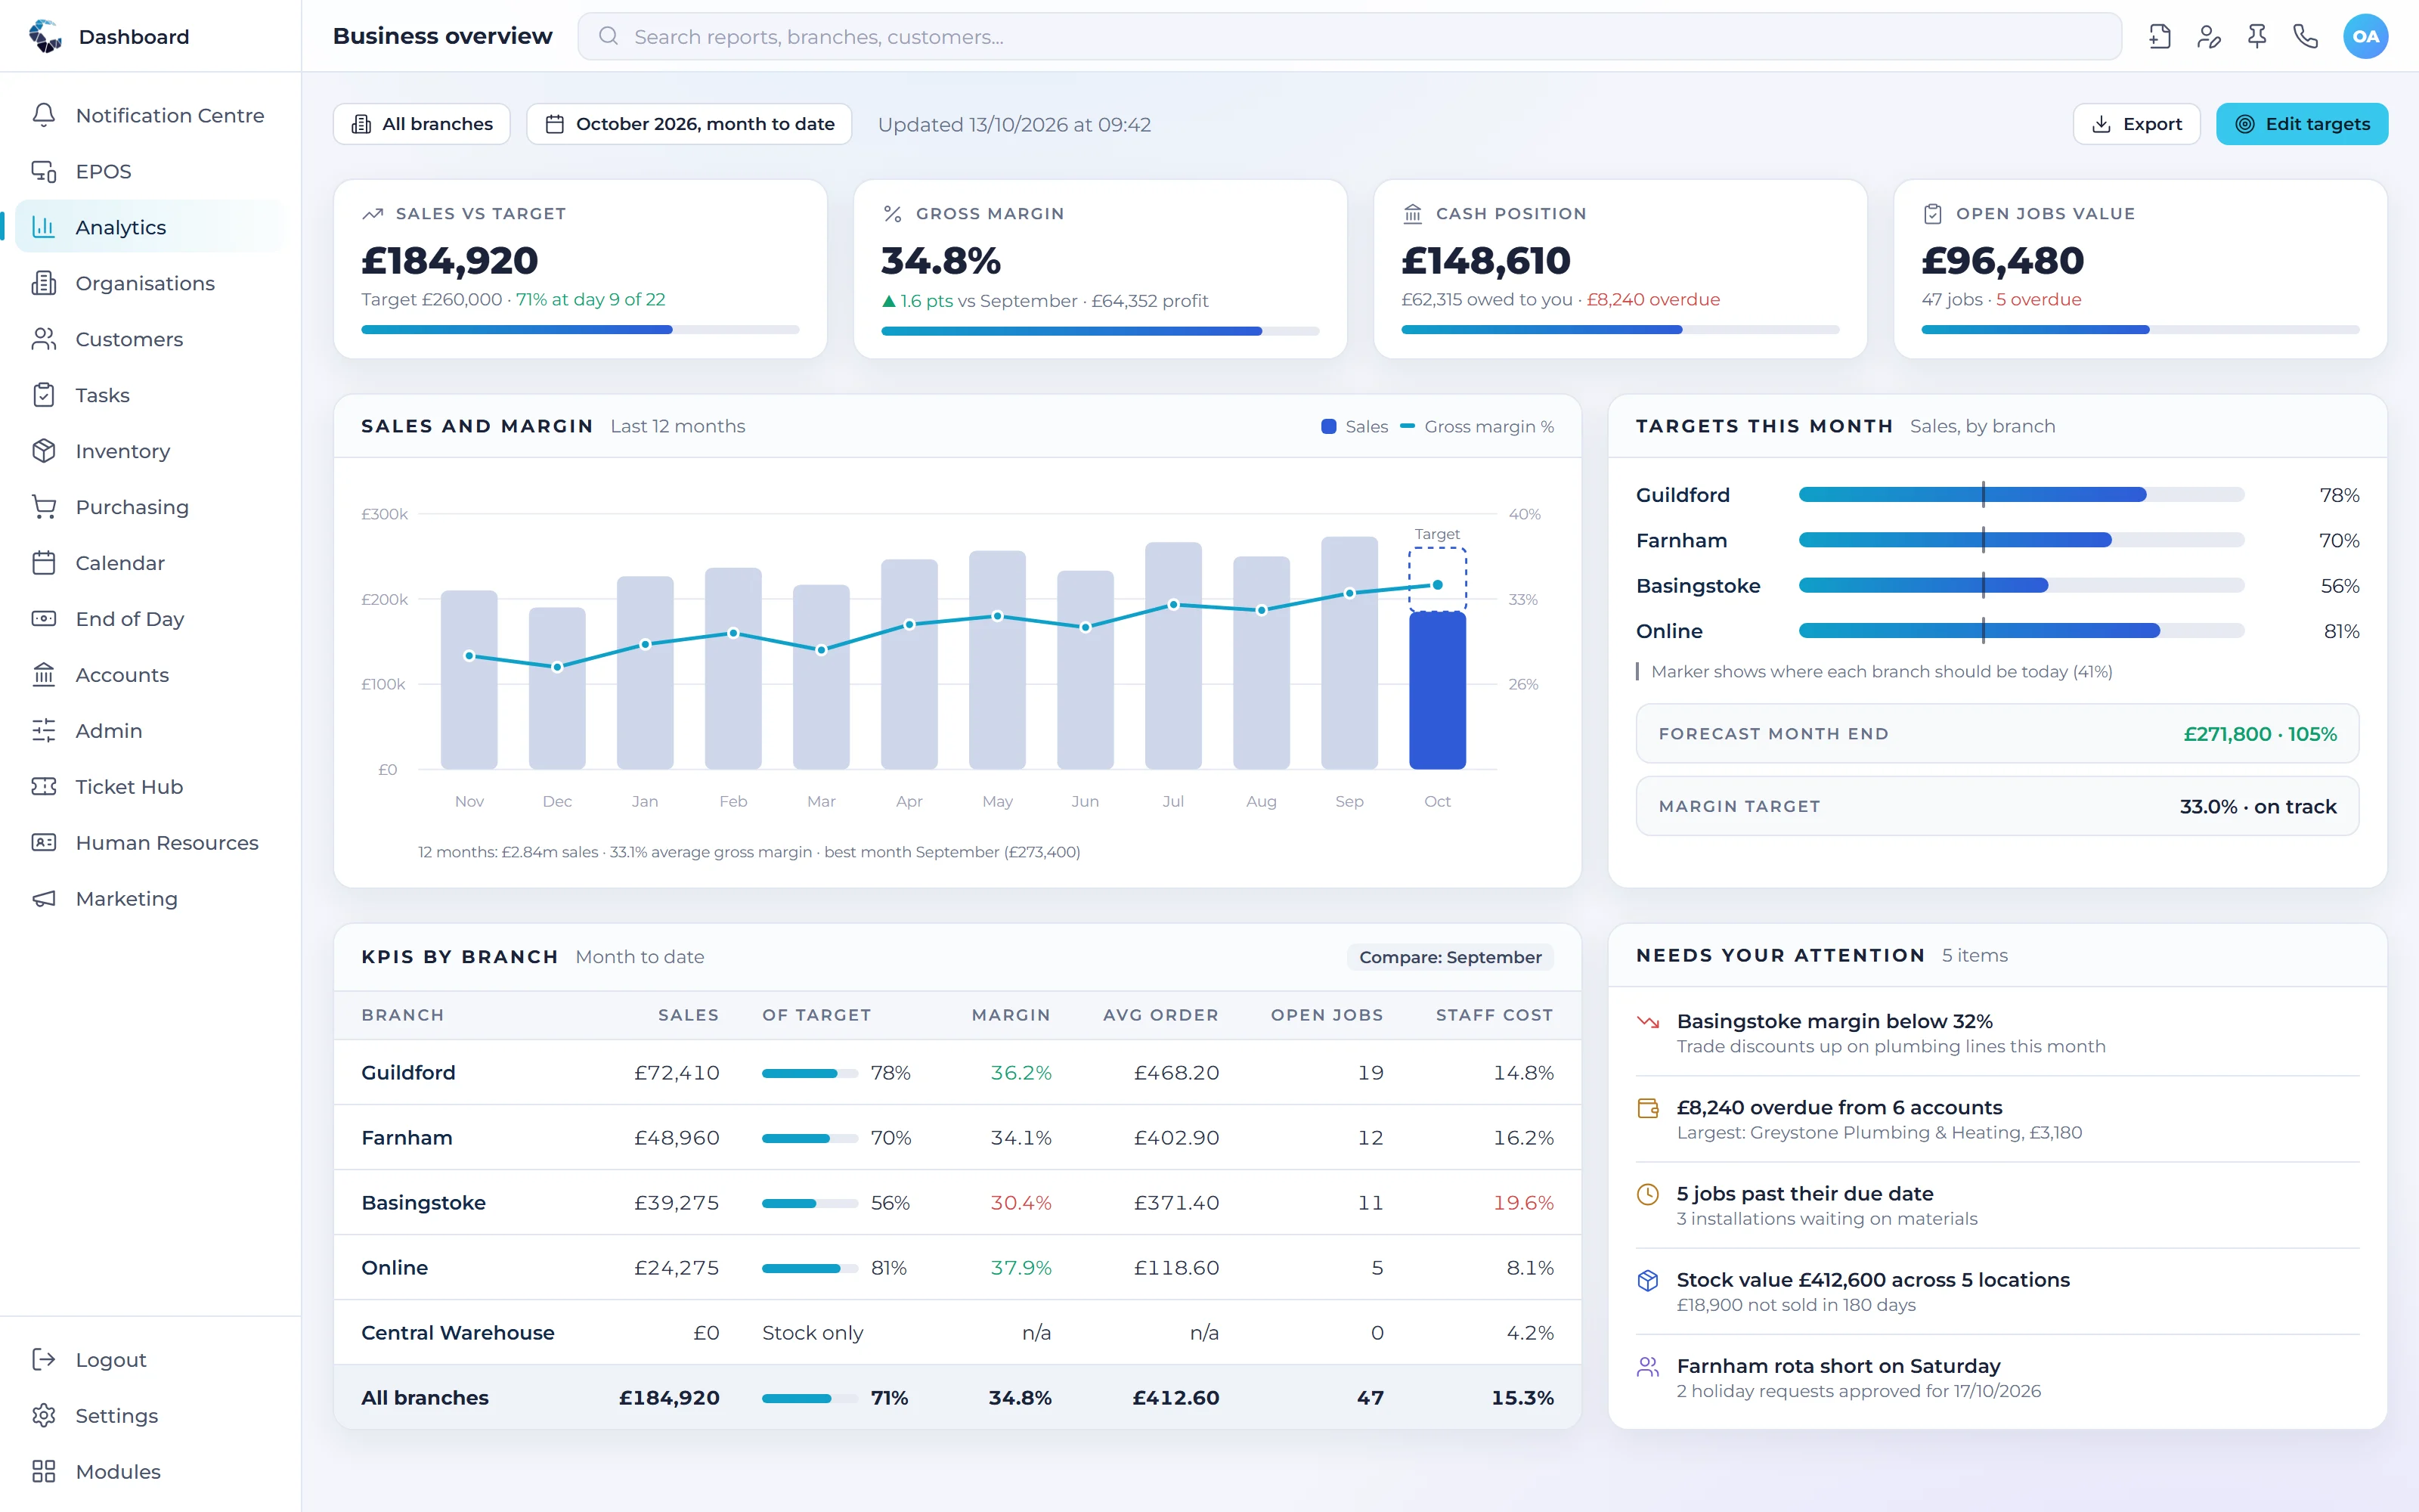Open Stock value £412,600 across 5 locations alert

pos(1997,1291)
